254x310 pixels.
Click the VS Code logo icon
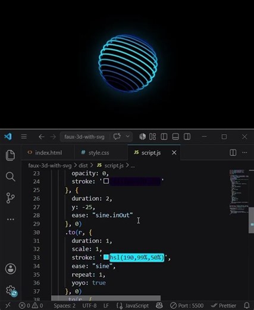click(x=8, y=137)
